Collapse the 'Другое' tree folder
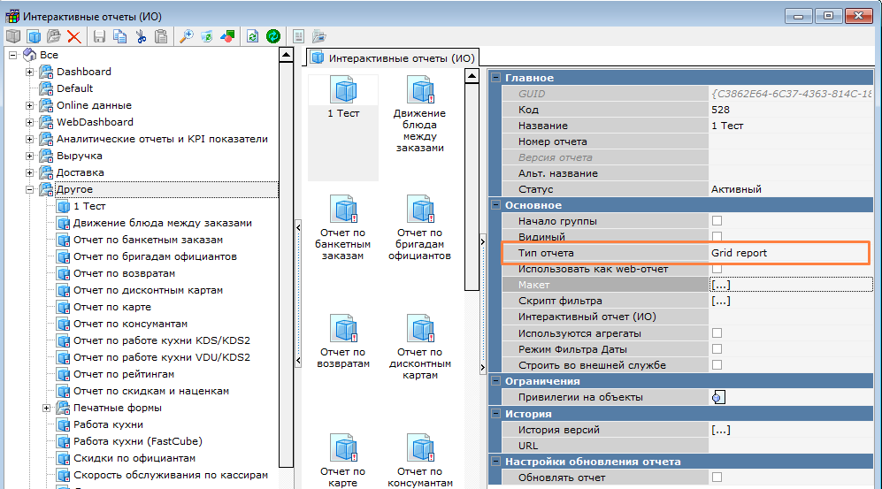 point(30,189)
